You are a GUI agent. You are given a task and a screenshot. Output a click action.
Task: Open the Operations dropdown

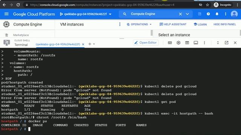pyautogui.click(x=139, y=24)
